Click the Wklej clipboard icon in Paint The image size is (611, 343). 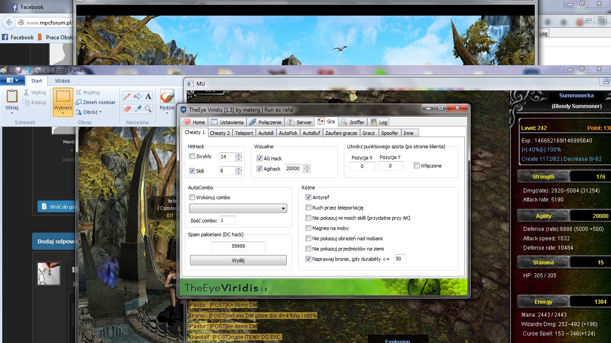tap(12, 96)
